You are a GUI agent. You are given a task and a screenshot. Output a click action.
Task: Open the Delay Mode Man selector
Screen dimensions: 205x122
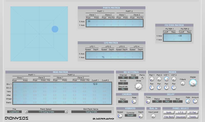point(167,101)
